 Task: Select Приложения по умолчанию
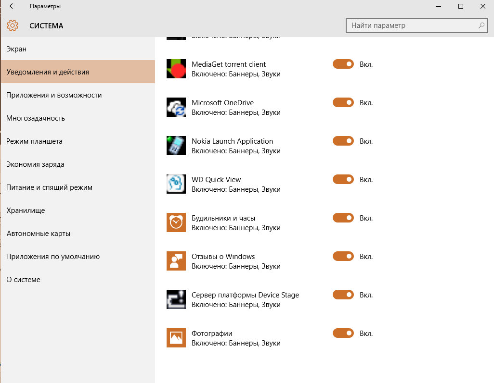tap(78, 256)
